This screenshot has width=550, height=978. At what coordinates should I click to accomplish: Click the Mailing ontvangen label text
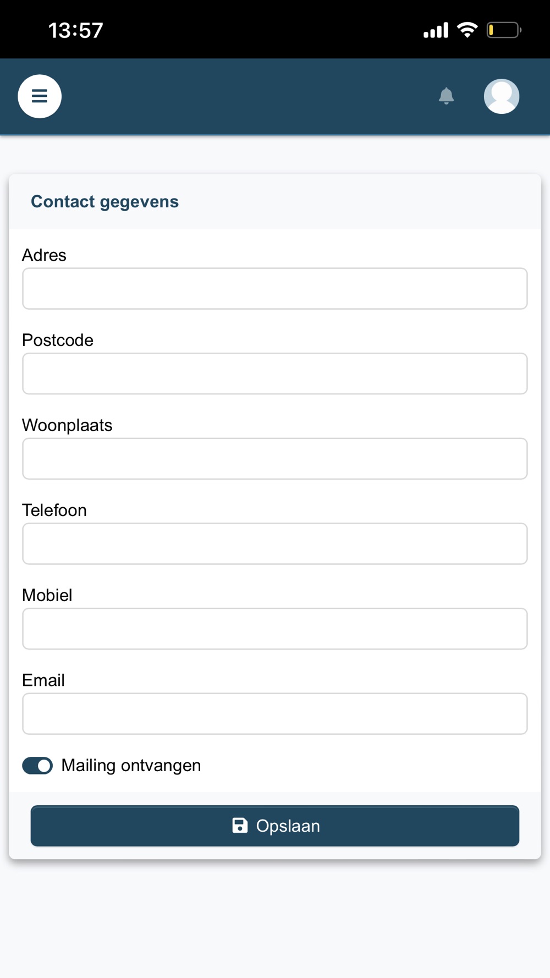(x=131, y=766)
